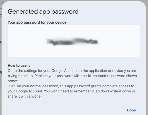Screen dimensions: 148x115
Task: Click the "trying to set up." text
Action: pyautogui.click(x=21, y=76)
